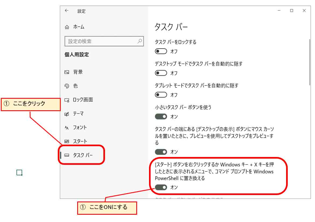Maximize the Settings window
The height and width of the screenshot is (222, 315).
point(292,11)
